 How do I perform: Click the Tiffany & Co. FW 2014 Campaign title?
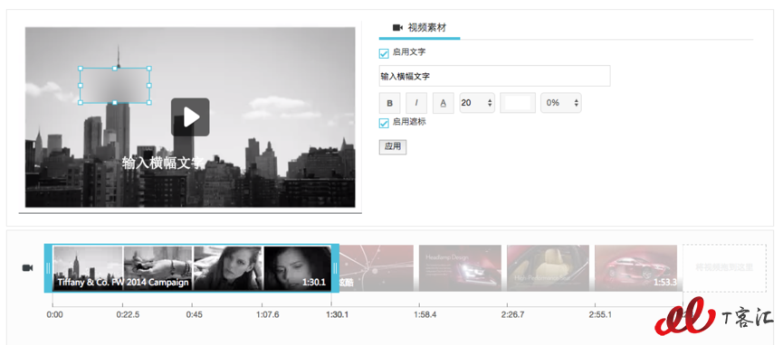tap(123, 283)
